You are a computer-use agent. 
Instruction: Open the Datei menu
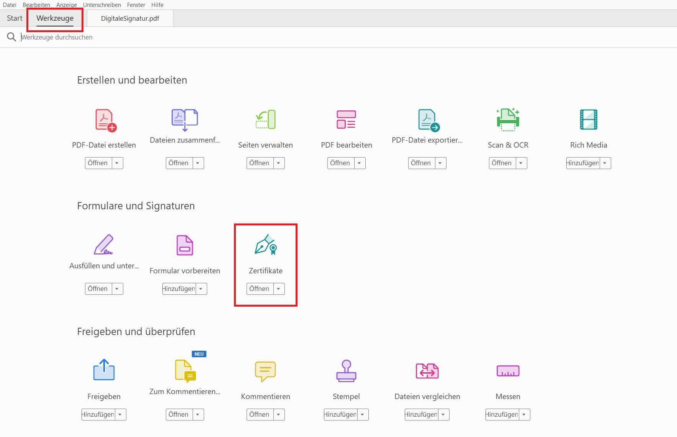tap(10, 5)
